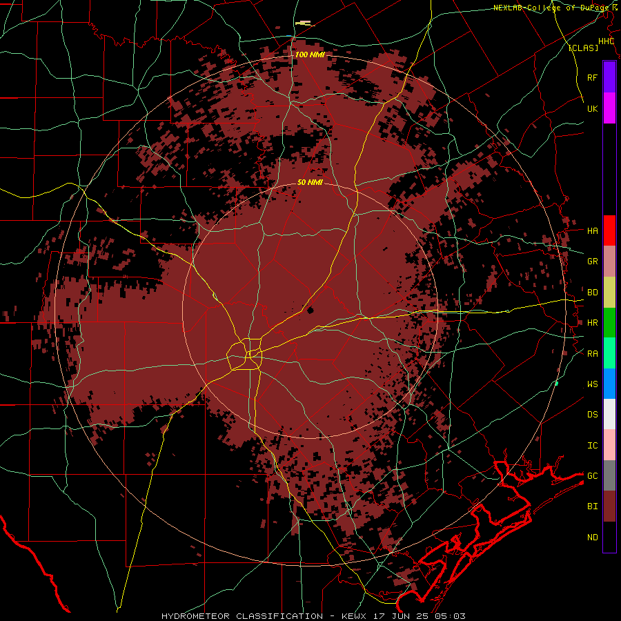
Task: Click the RA legend label
Action: pyautogui.click(x=593, y=354)
